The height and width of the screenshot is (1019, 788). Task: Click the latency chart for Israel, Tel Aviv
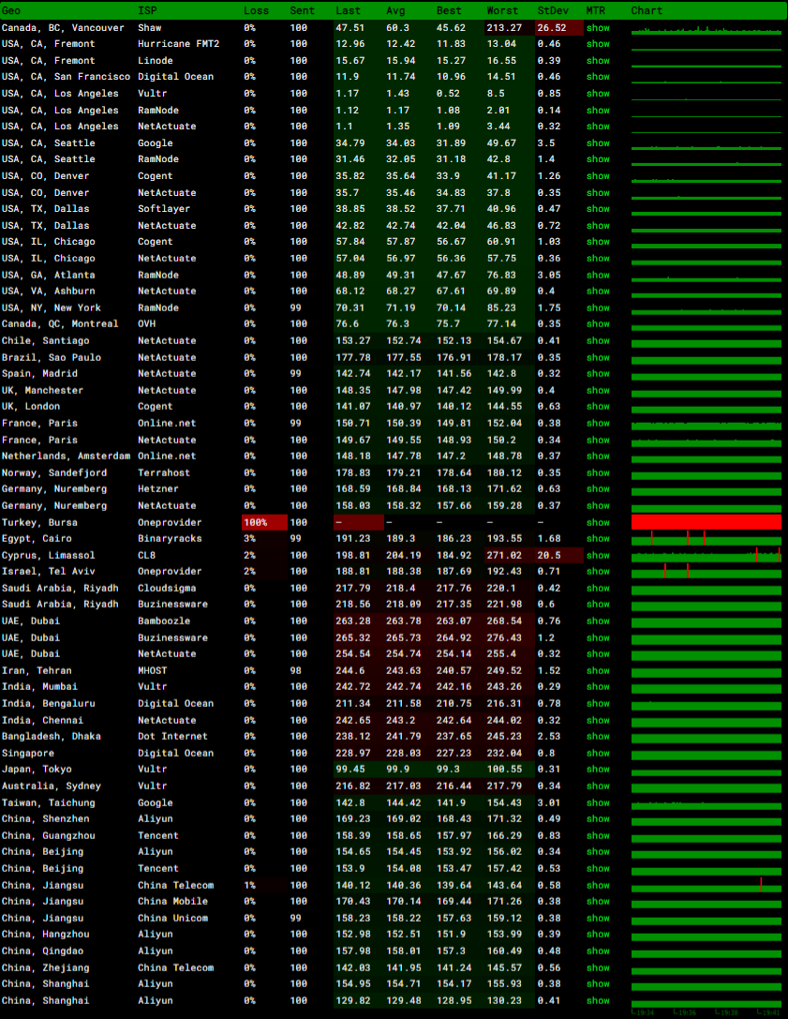click(x=706, y=571)
